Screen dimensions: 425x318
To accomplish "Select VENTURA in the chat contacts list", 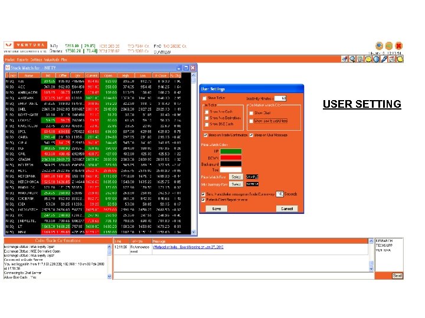I will [x=383, y=250].
